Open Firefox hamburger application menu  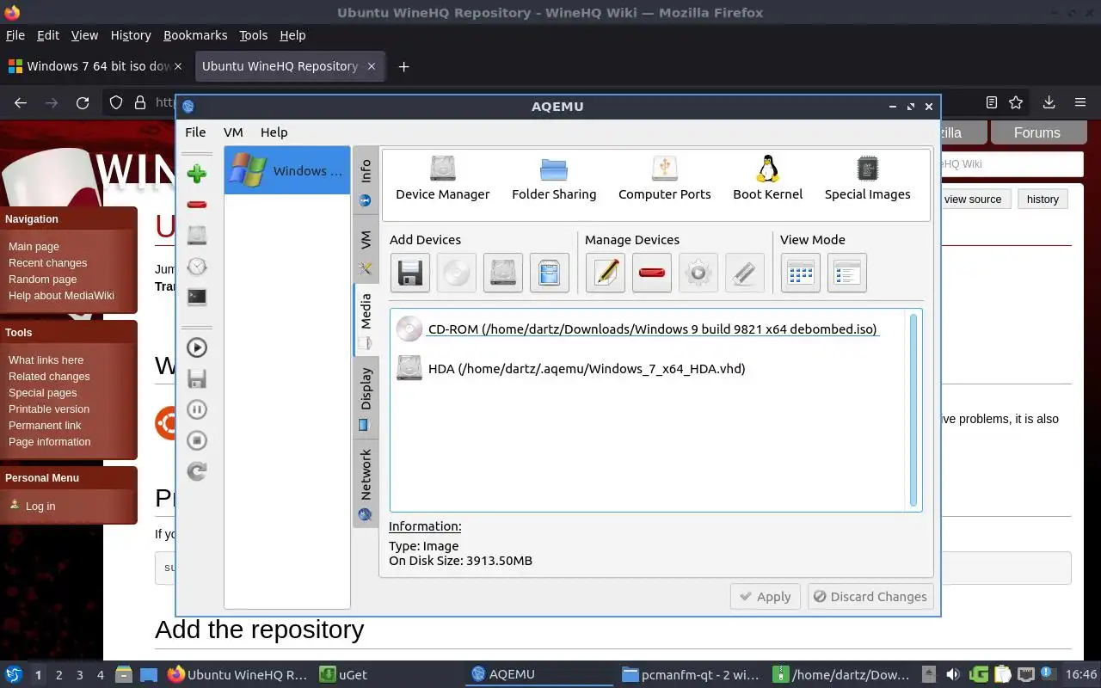[x=1080, y=102]
